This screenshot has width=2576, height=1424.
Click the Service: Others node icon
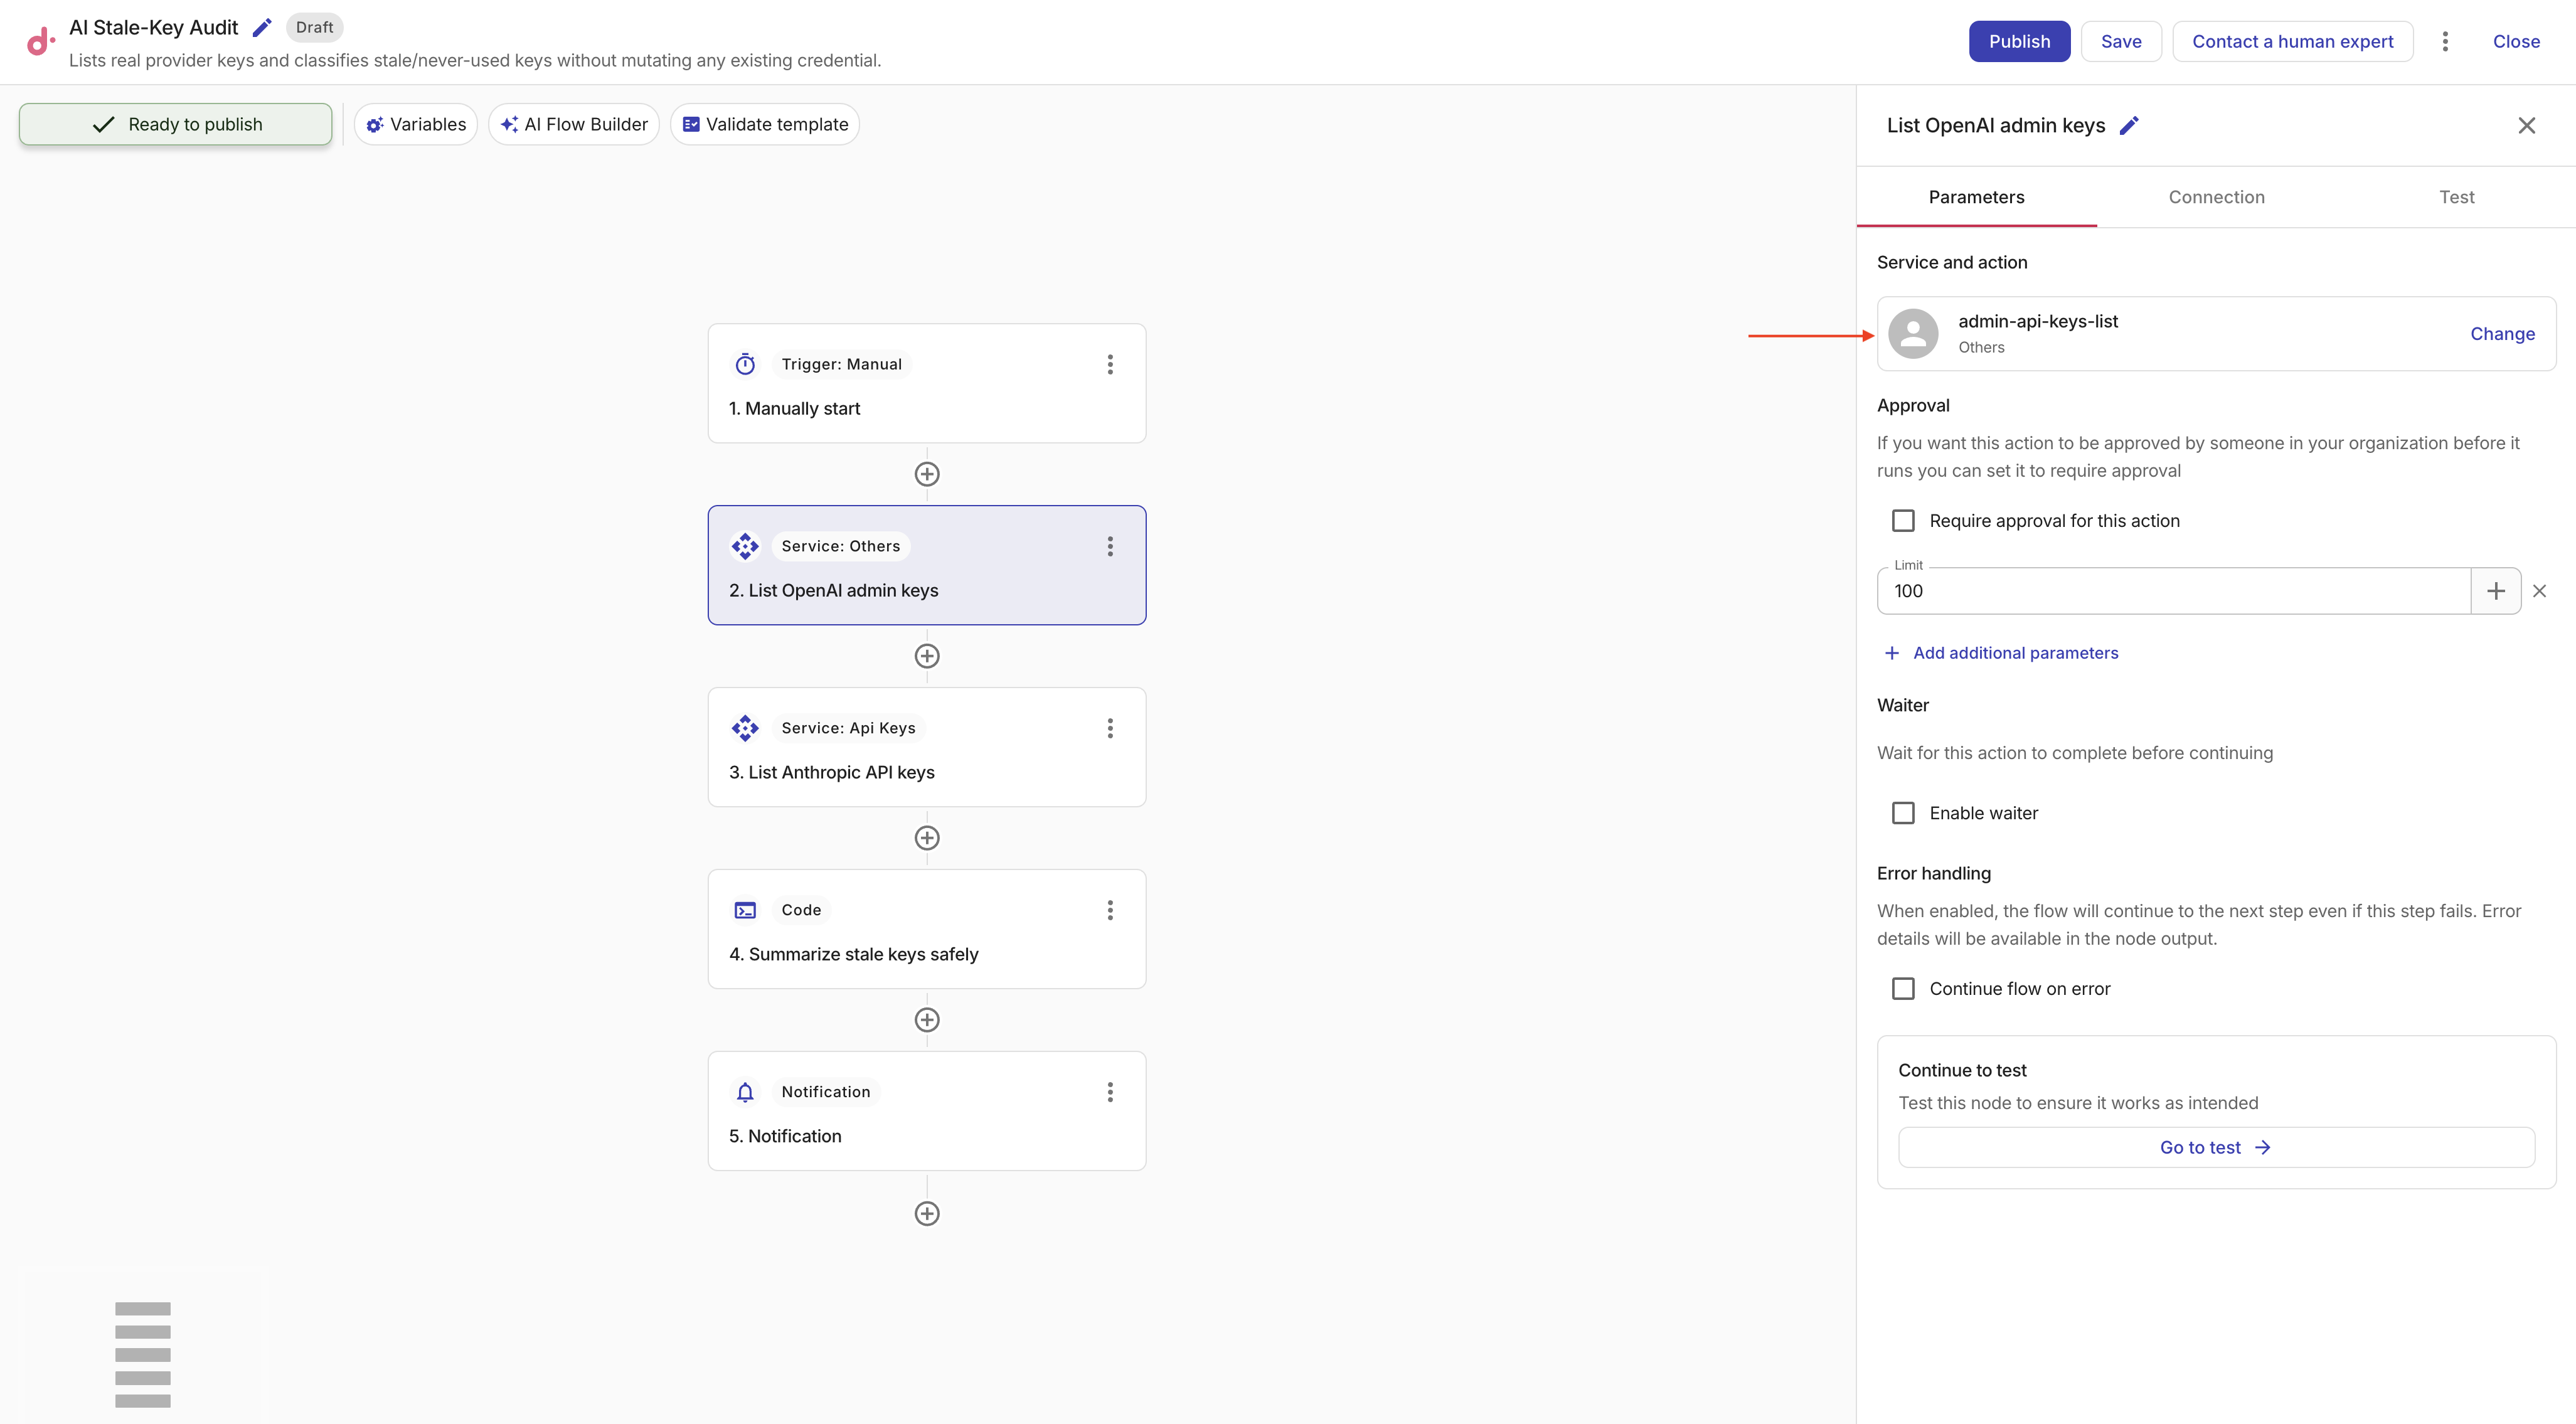pos(745,546)
